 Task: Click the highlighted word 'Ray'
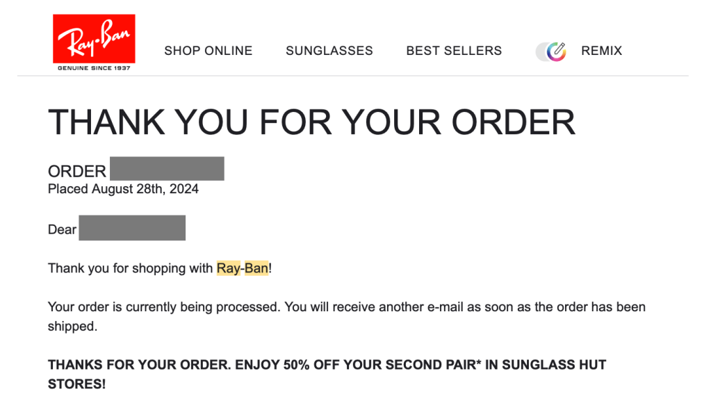point(228,268)
